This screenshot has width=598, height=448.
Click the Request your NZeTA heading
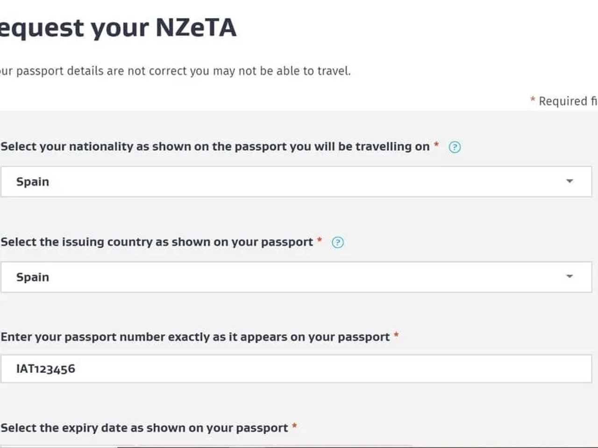[117, 27]
